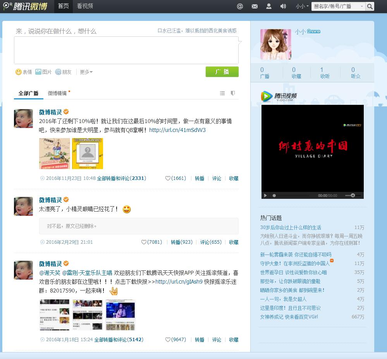Switch feed to list view icon
The width and height of the screenshot is (387, 359).
[222, 93]
